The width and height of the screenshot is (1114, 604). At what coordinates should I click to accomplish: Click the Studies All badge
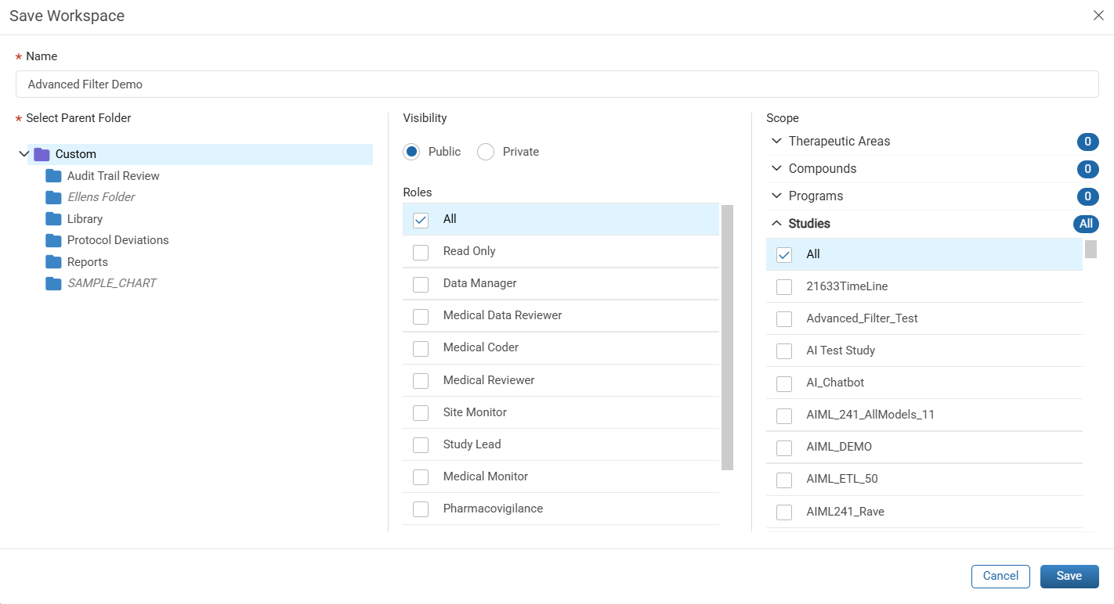pos(1086,224)
